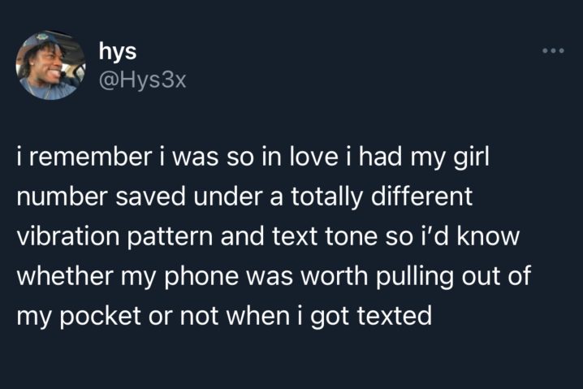This screenshot has width=583, height=389.
Task: Open the hys display name profile
Action: point(118,51)
